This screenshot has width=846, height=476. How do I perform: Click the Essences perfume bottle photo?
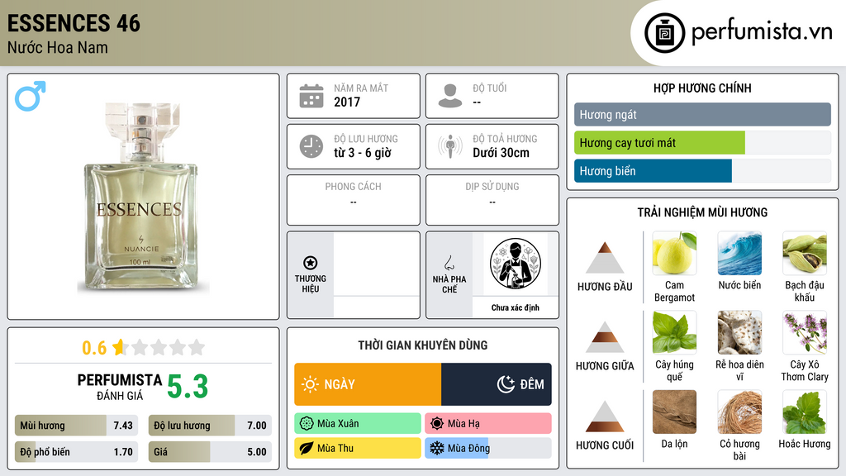click(x=141, y=197)
